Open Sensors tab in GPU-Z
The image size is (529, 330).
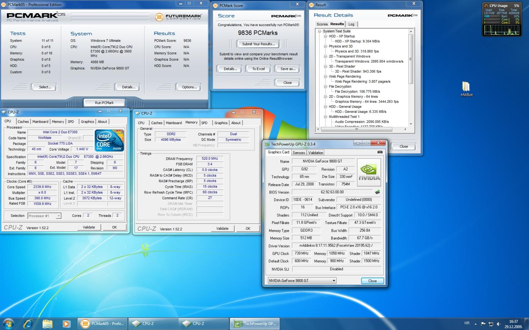tap(299, 152)
